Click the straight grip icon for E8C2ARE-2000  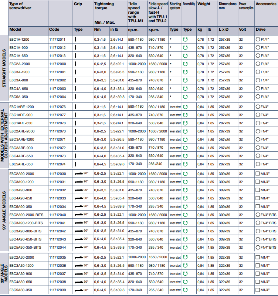[x=75, y=131]
